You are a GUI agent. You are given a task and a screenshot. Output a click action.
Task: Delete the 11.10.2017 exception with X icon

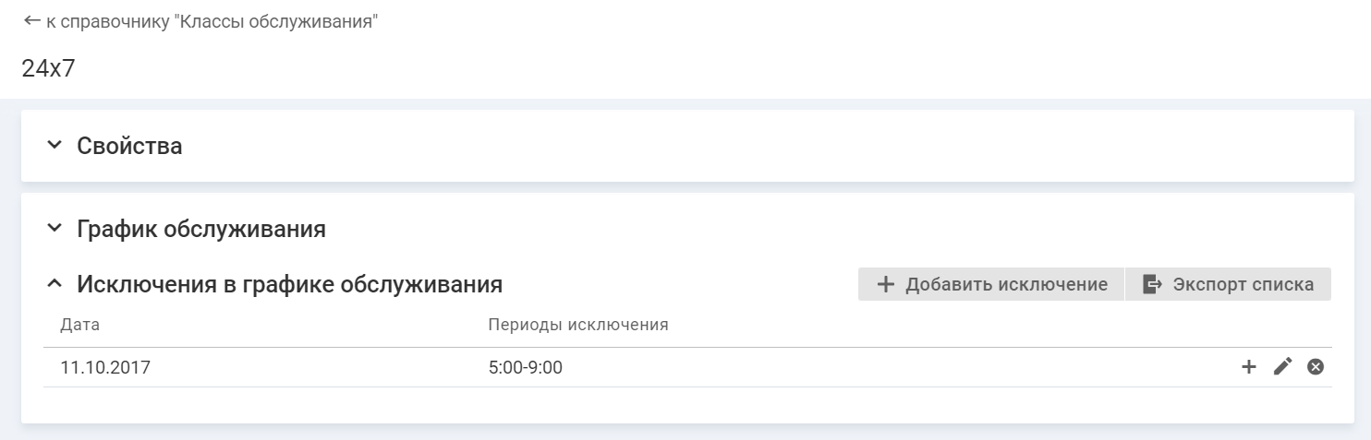pyautogui.click(x=1316, y=367)
